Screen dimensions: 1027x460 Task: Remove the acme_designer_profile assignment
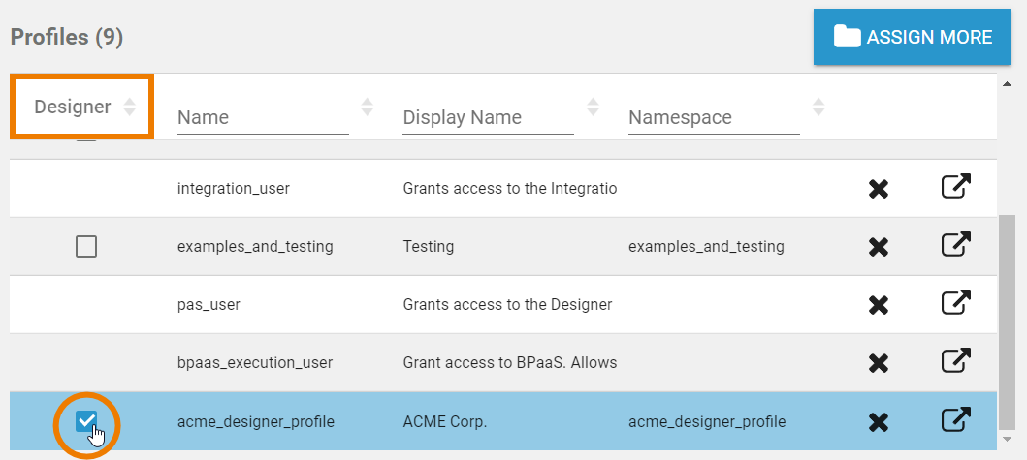click(x=879, y=421)
